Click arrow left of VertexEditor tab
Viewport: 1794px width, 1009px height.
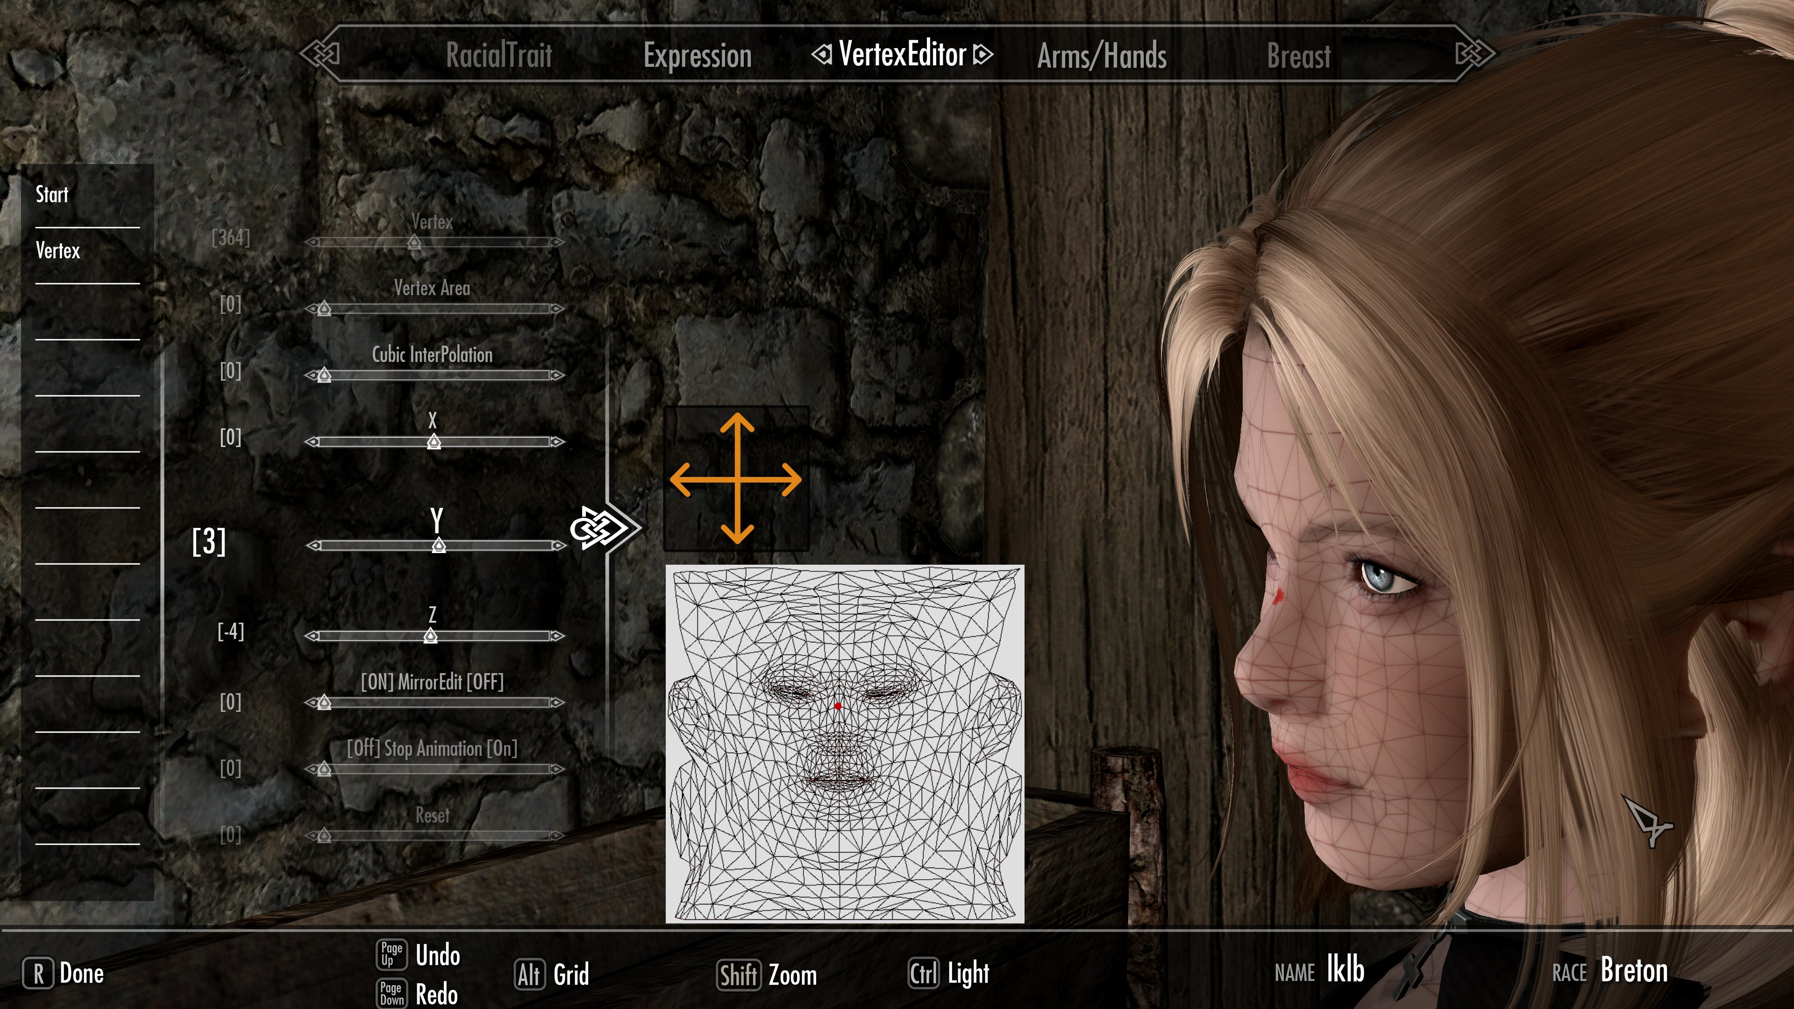point(822,54)
